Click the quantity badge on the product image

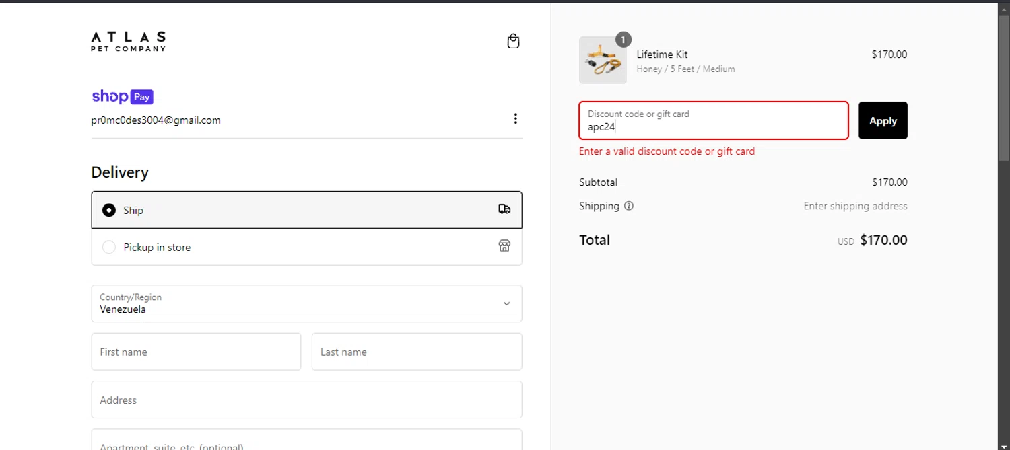(624, 40)
